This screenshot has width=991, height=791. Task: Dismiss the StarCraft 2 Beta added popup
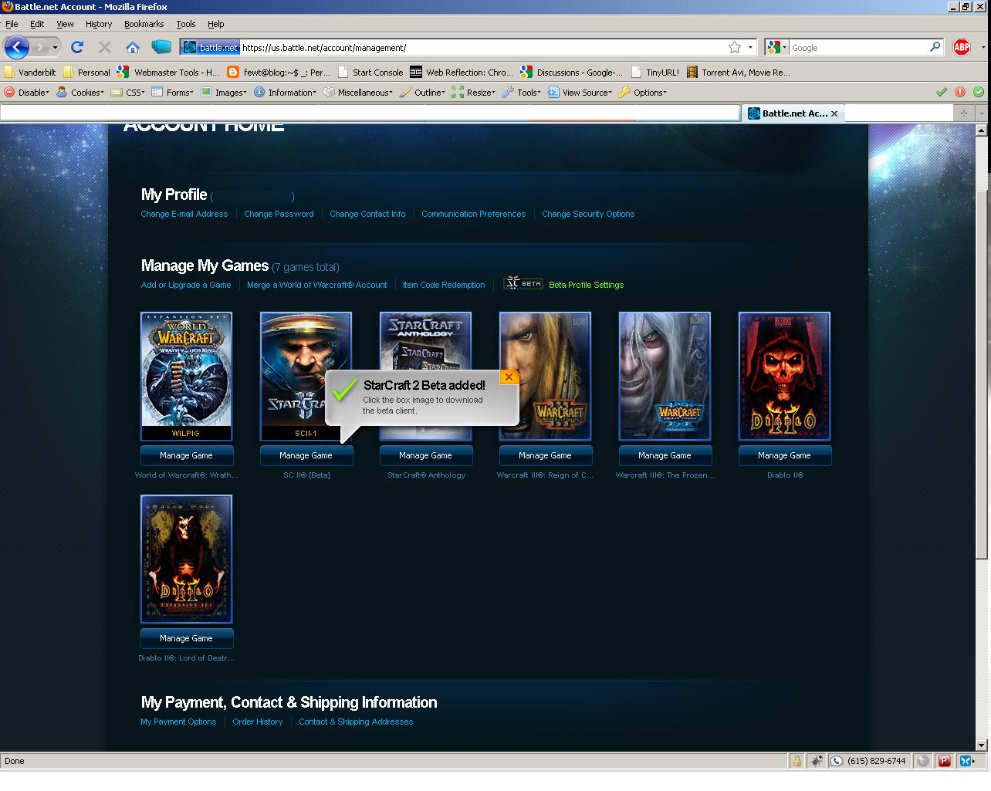(509, 377)
